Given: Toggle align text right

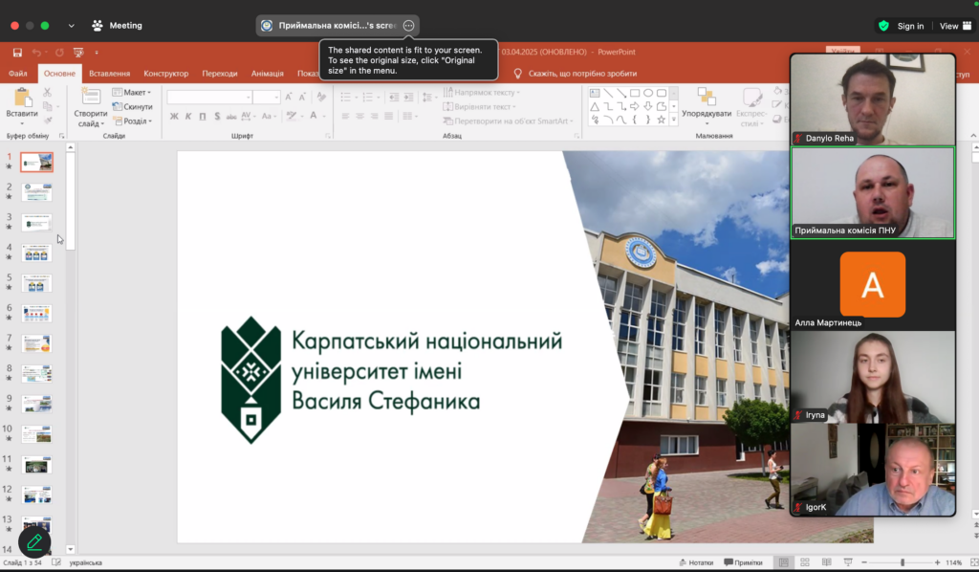Looking at the screenshot, I should 374,116.
